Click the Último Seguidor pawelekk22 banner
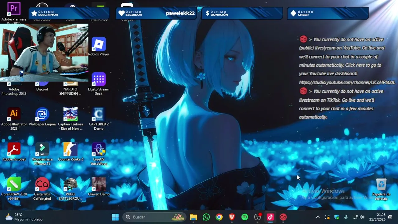The width and height of the screenshot is (398, 224). click(156, 13)
